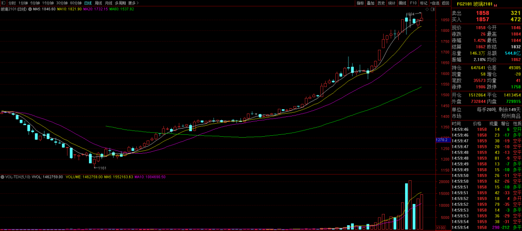Click the MA5: 1846.60 indicator label

point(45,9)
